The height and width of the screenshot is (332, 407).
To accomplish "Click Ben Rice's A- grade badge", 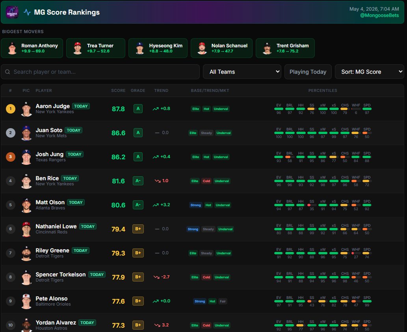I will (138, 181).
